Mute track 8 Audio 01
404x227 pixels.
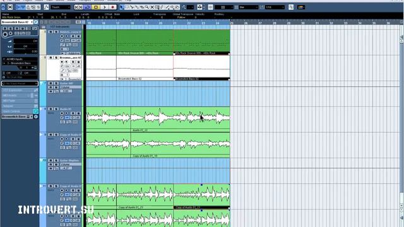click(x=50, y=109)
